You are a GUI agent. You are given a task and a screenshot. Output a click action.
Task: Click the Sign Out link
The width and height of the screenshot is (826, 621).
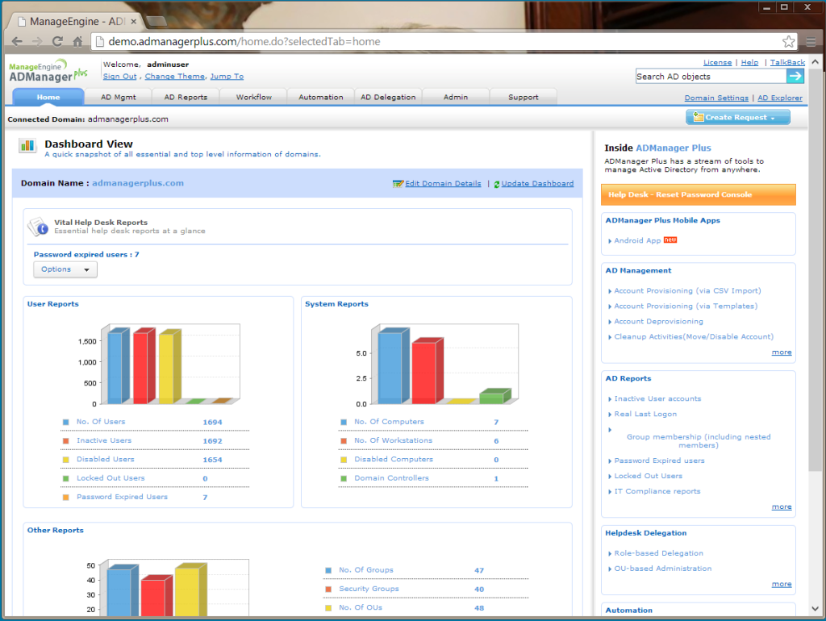(119, 77)
